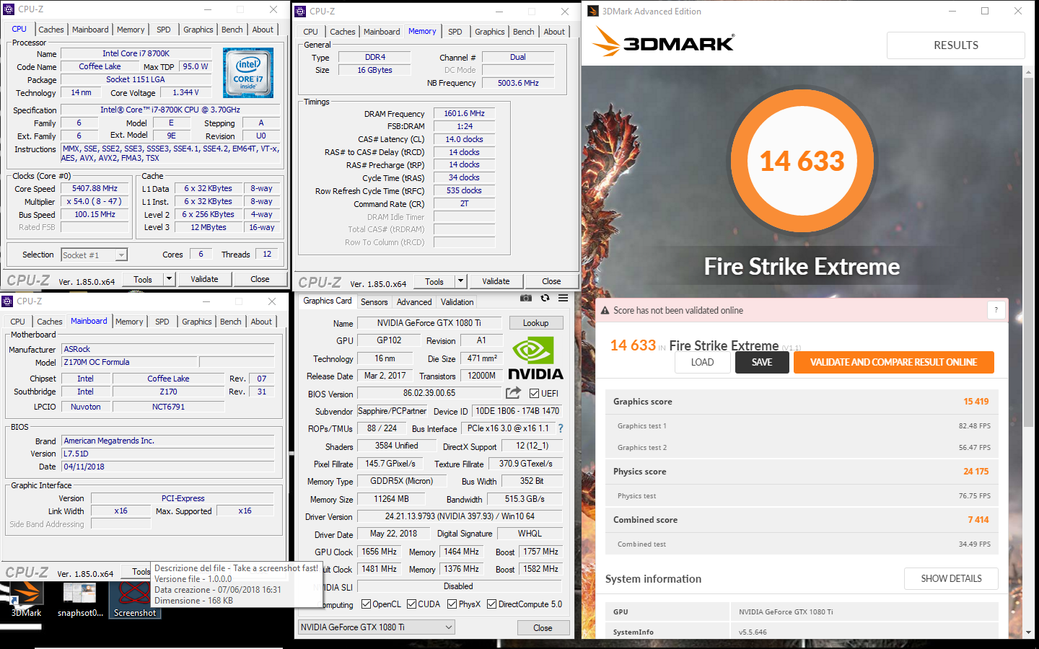The width and height of the screenshot is (1039, 649).
Task: Open Bench tab in Mainboard-tab window
Action: (x=231, y=322)
